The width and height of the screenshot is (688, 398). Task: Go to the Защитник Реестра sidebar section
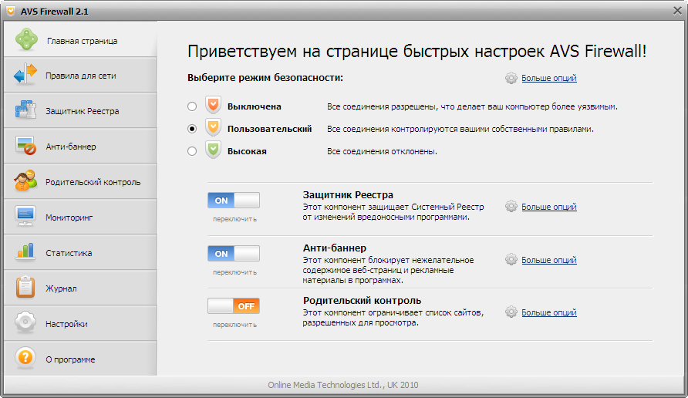pos(80,110)
